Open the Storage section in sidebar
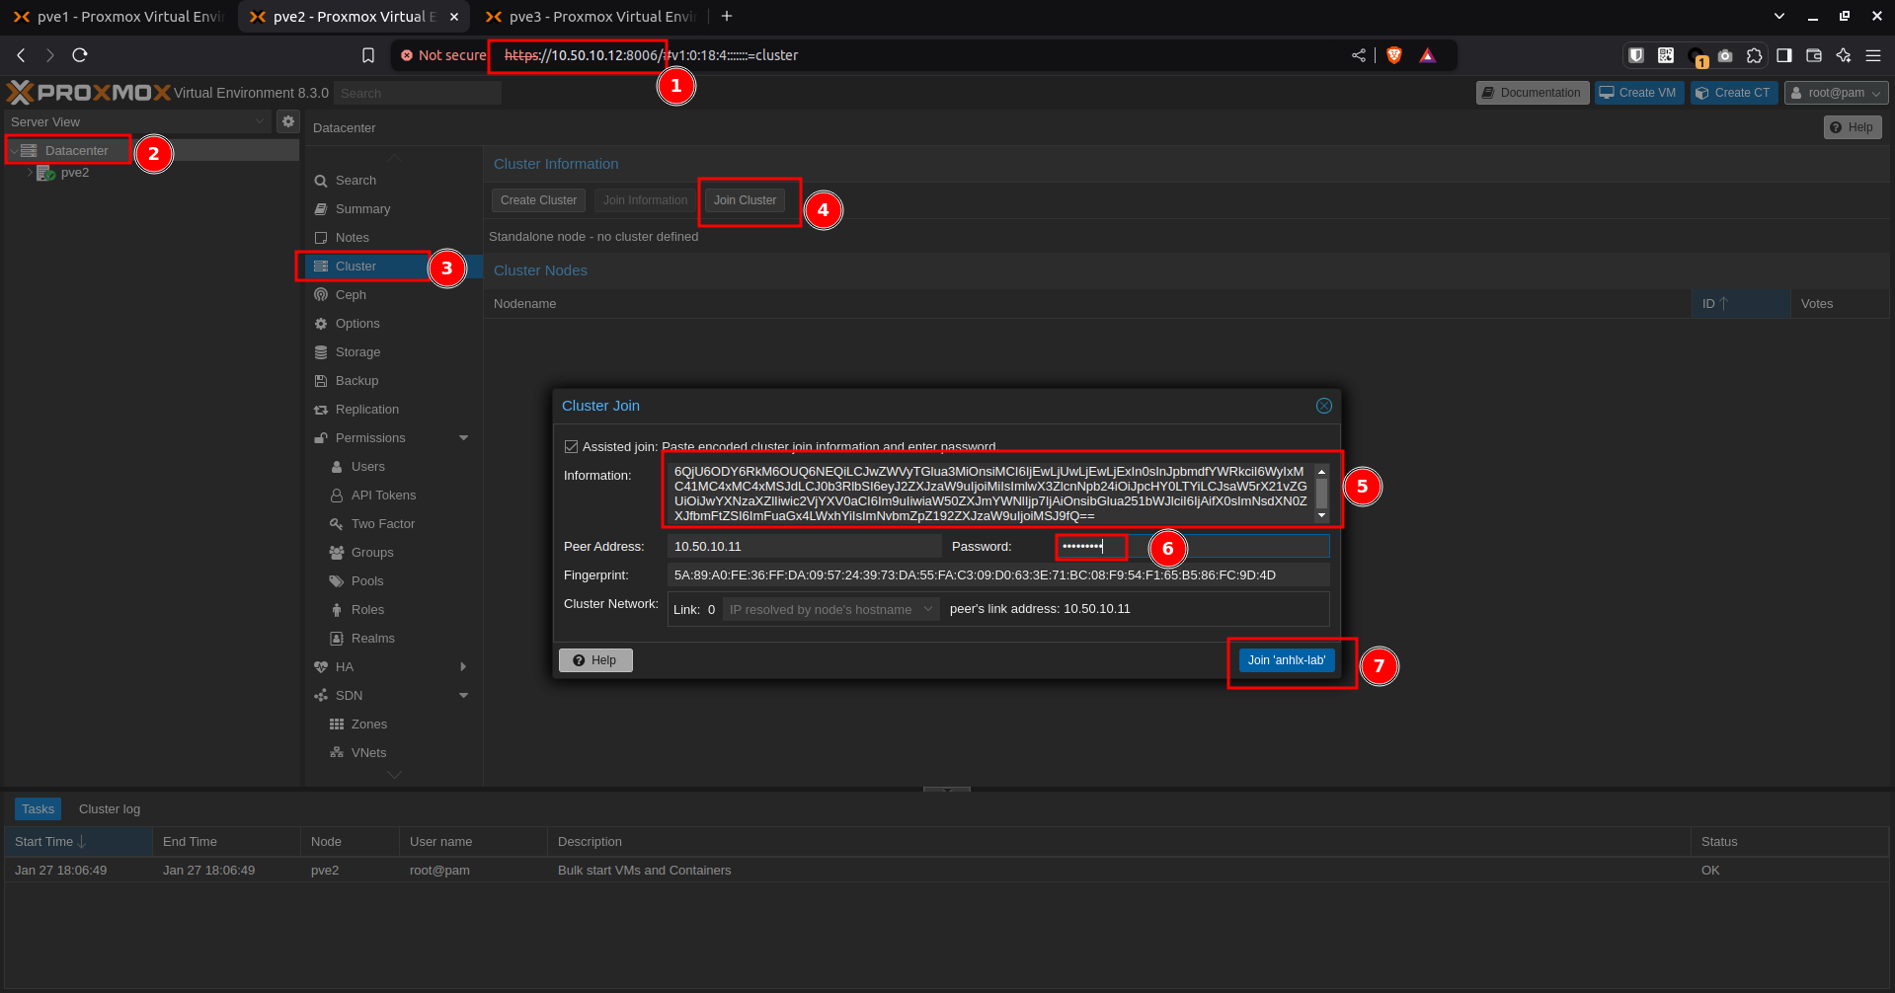Screen dimensions: 1895x993 pyautogui.click(x=357, y=352)
